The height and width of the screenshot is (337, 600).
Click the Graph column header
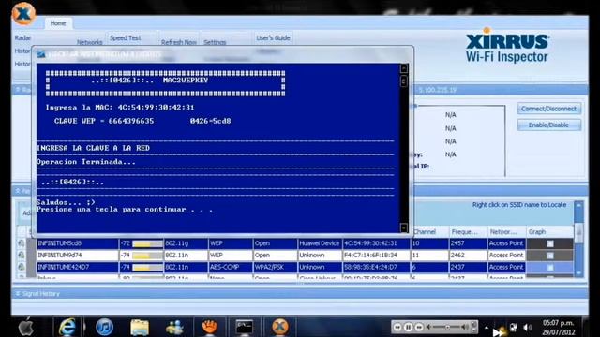click(549, 232)
